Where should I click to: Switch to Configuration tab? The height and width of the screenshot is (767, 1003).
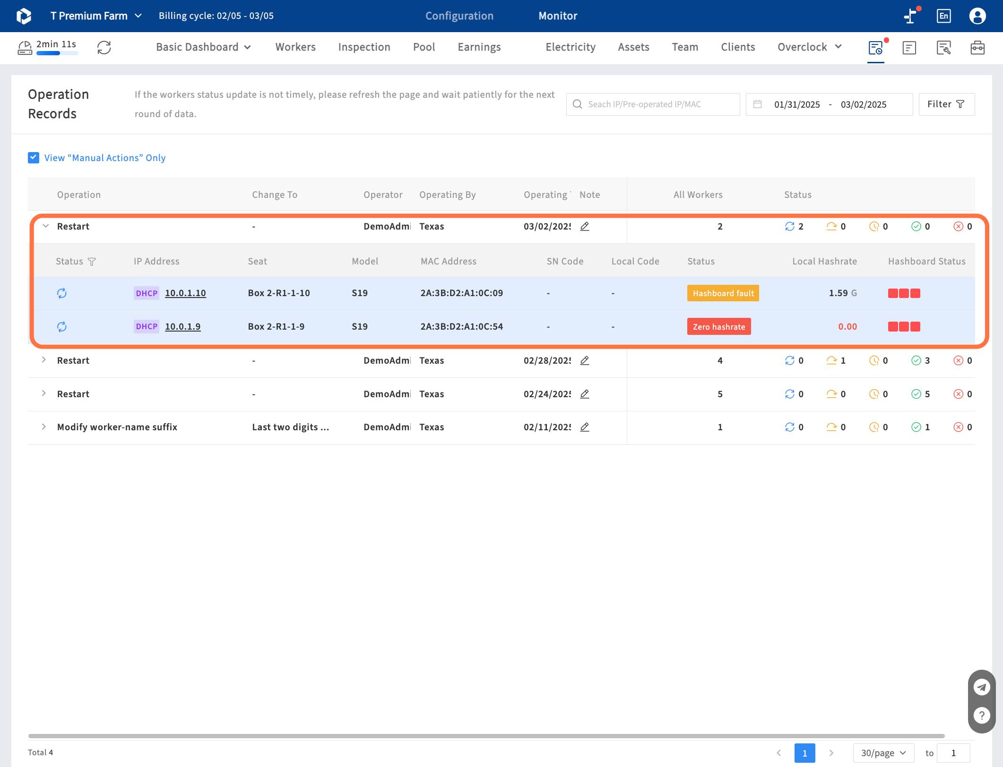(459, 16)
